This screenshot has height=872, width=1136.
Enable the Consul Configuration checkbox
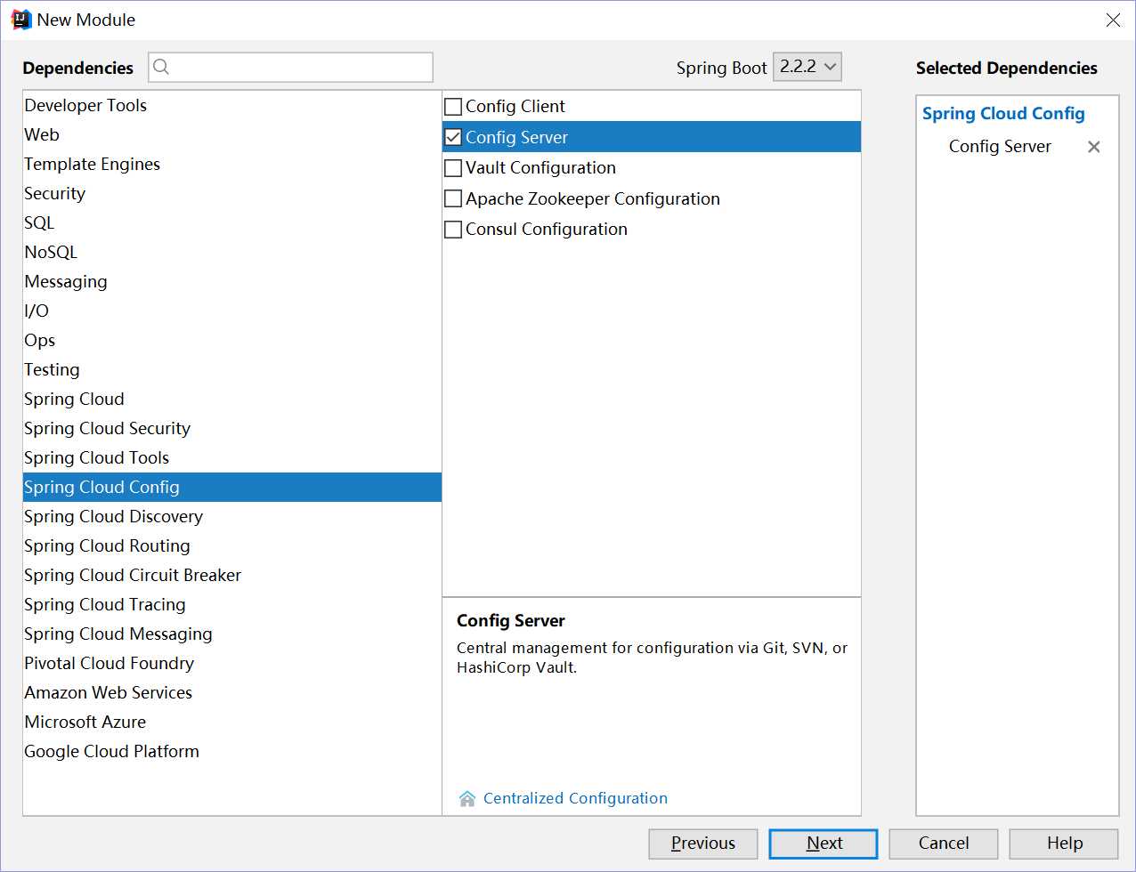tap(453, 230)
